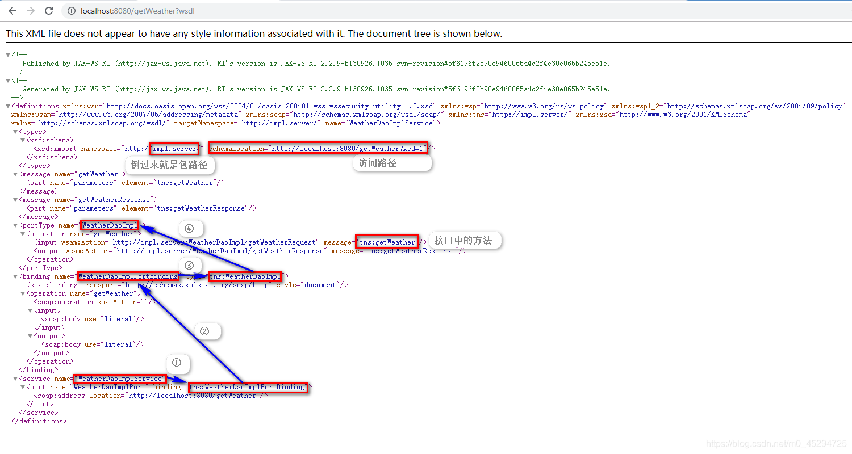The image size is (852, 454).
Task: Click the input wsam:Action getWeatherRequest line
Action: click(x=230, y=242)
